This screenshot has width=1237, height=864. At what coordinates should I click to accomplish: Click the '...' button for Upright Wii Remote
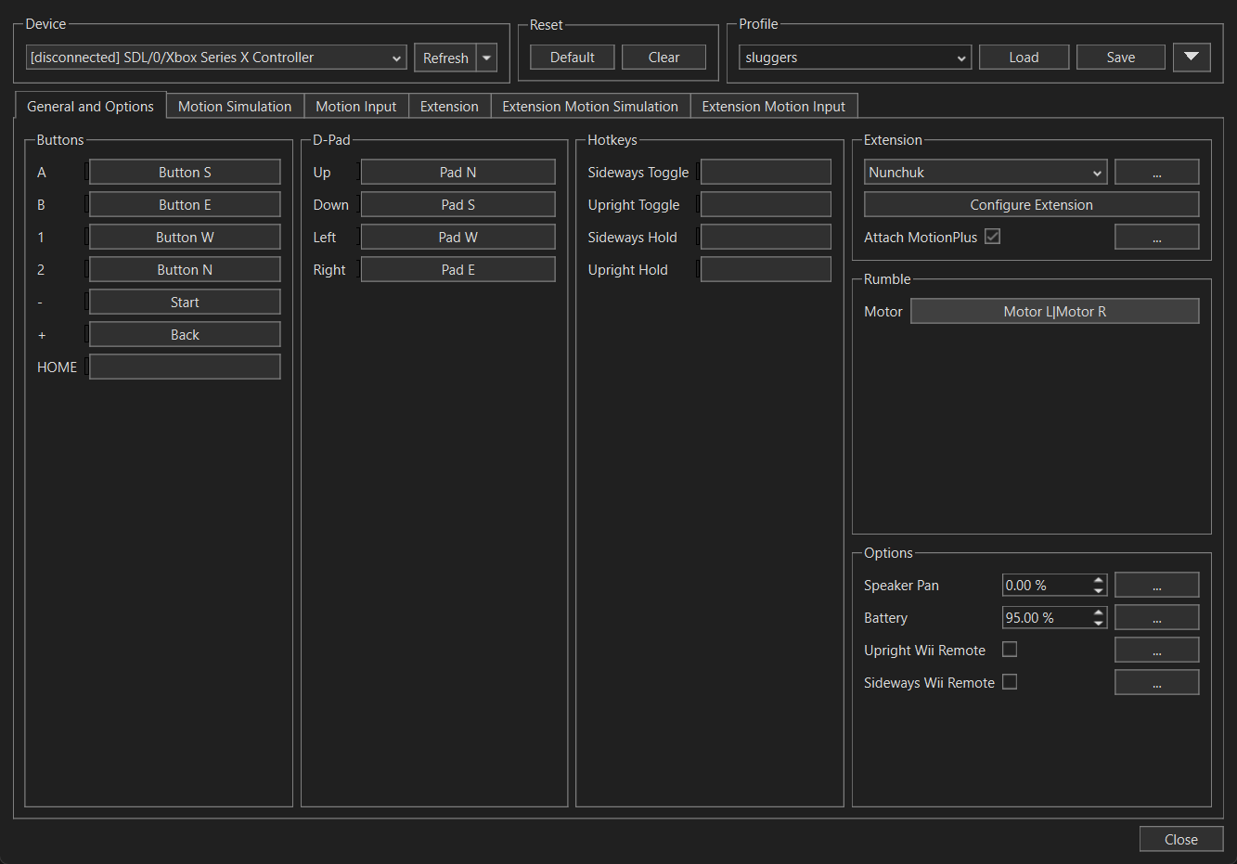(1156, 651)
